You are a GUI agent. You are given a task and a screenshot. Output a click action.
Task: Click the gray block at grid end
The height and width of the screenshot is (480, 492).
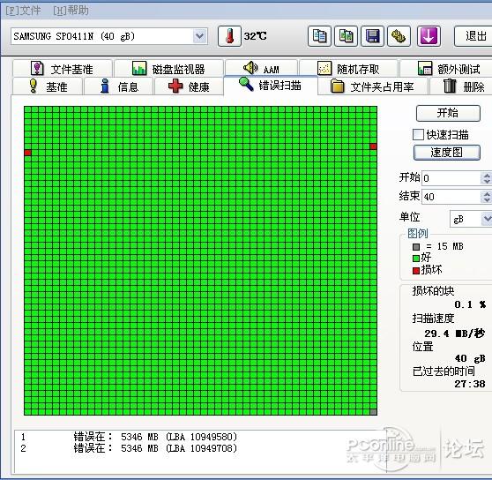tap(373, 412)
